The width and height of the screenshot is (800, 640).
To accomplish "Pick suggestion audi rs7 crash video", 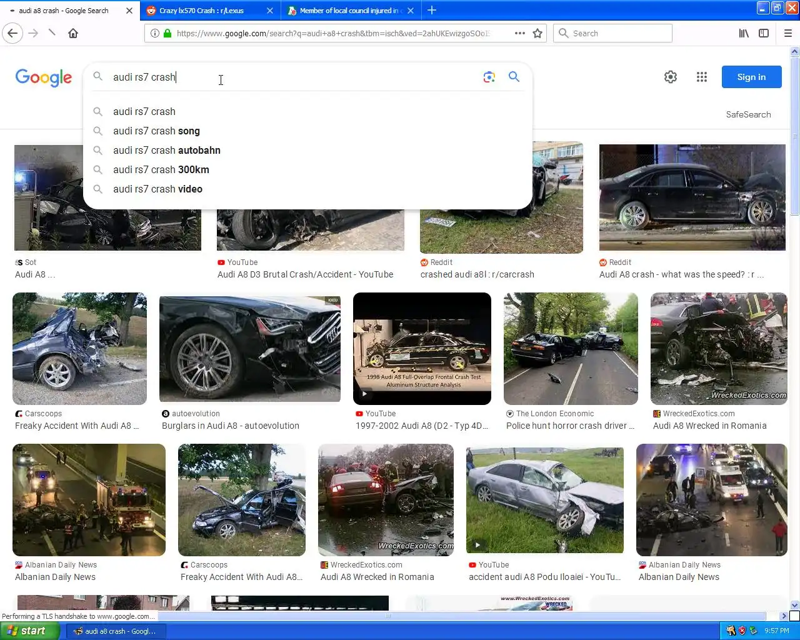I will 157,189.
